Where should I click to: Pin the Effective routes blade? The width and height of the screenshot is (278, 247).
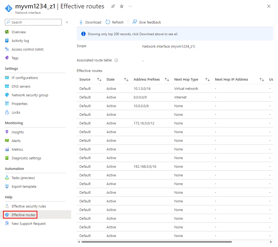pyautogui.click(x=113, y=6)
